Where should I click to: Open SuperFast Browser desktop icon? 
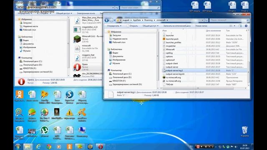click(x=70, y=97)
